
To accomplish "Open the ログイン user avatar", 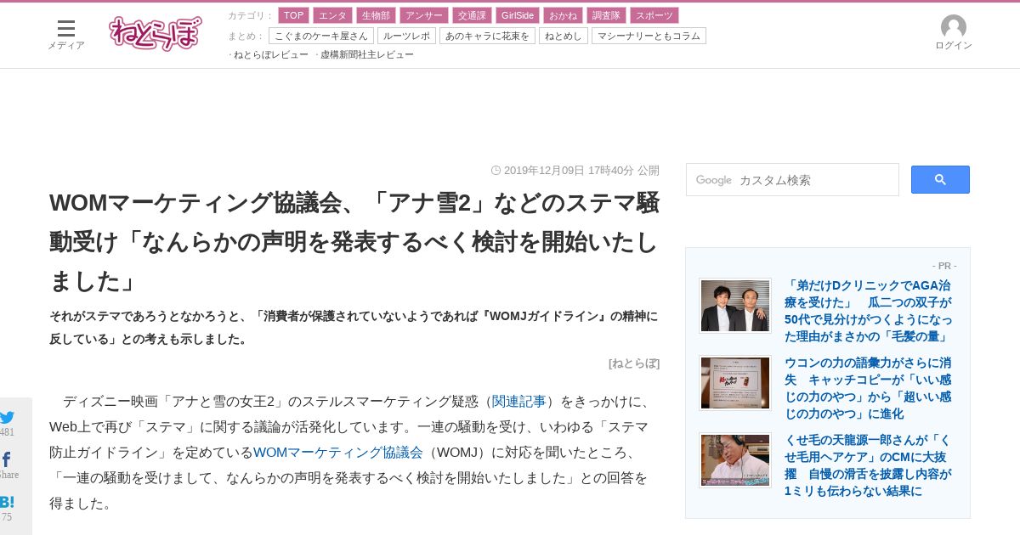I will [x=954, y=33].
